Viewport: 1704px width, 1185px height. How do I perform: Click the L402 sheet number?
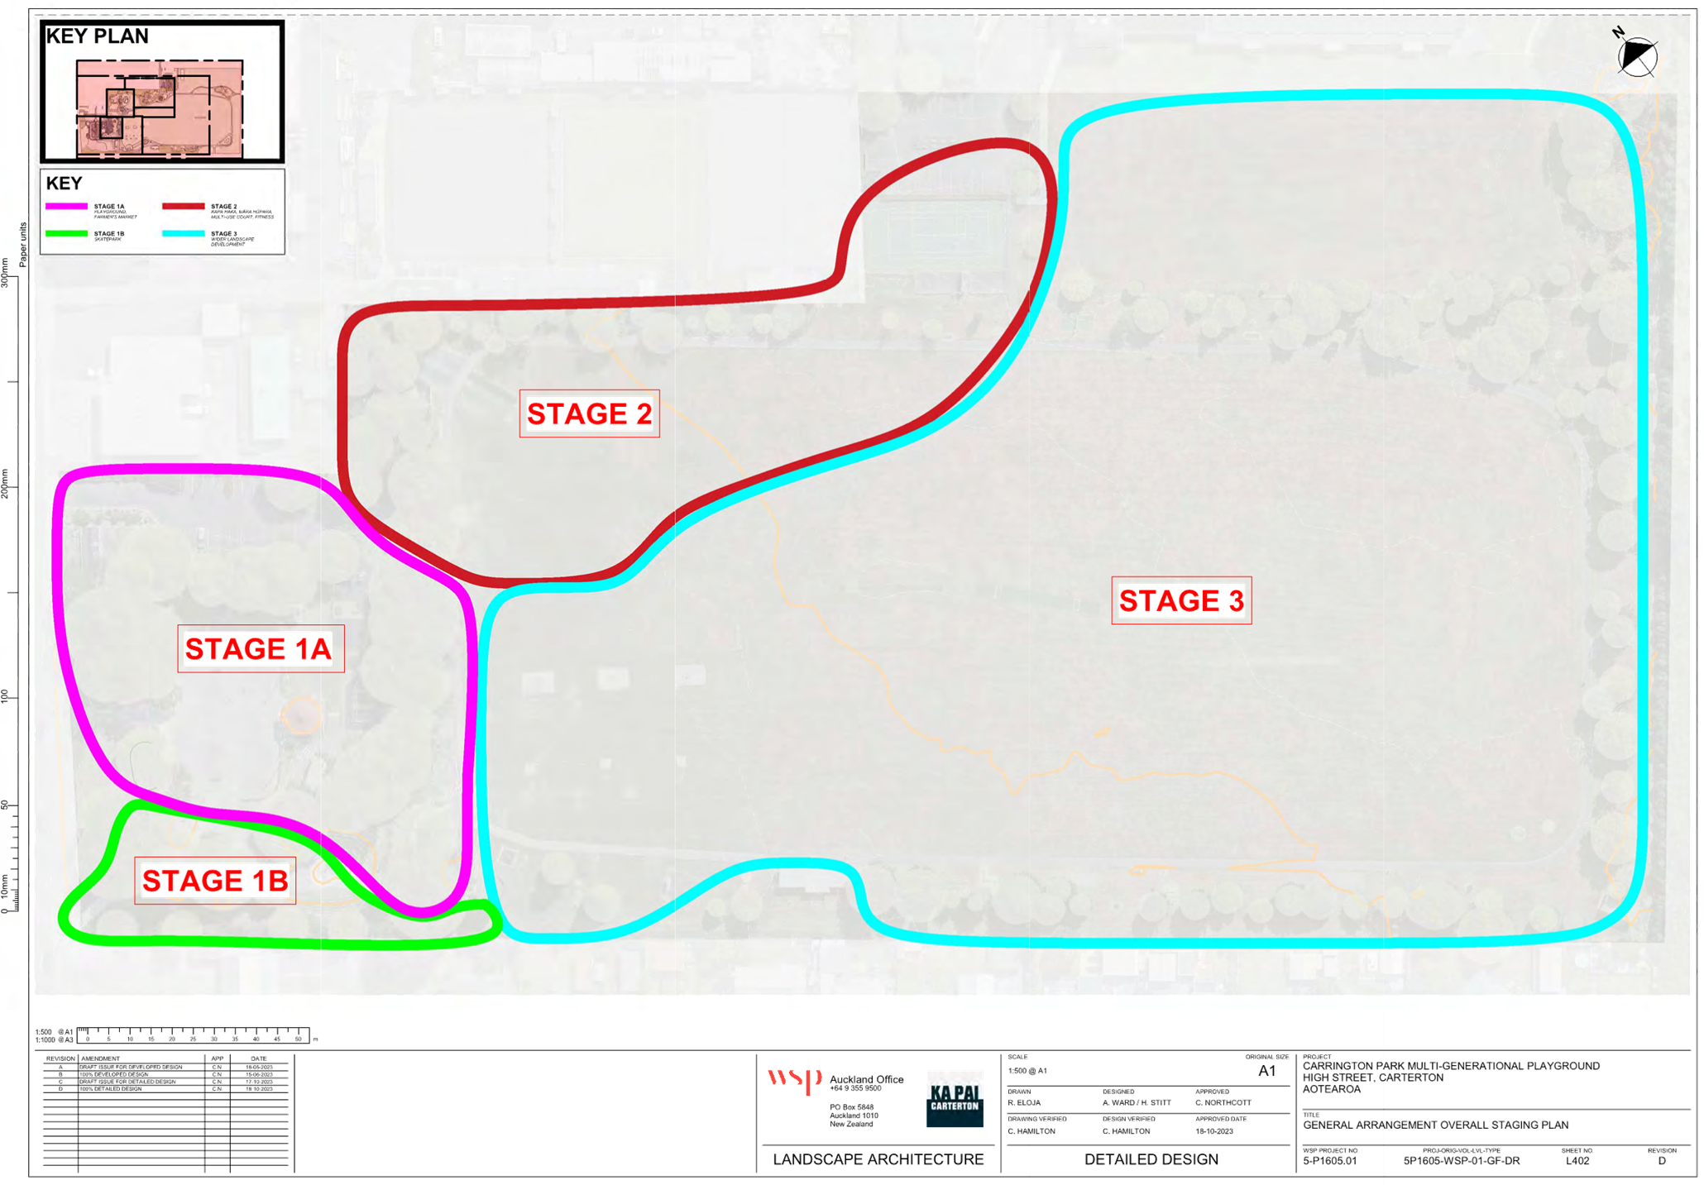coord(1577,1161)
